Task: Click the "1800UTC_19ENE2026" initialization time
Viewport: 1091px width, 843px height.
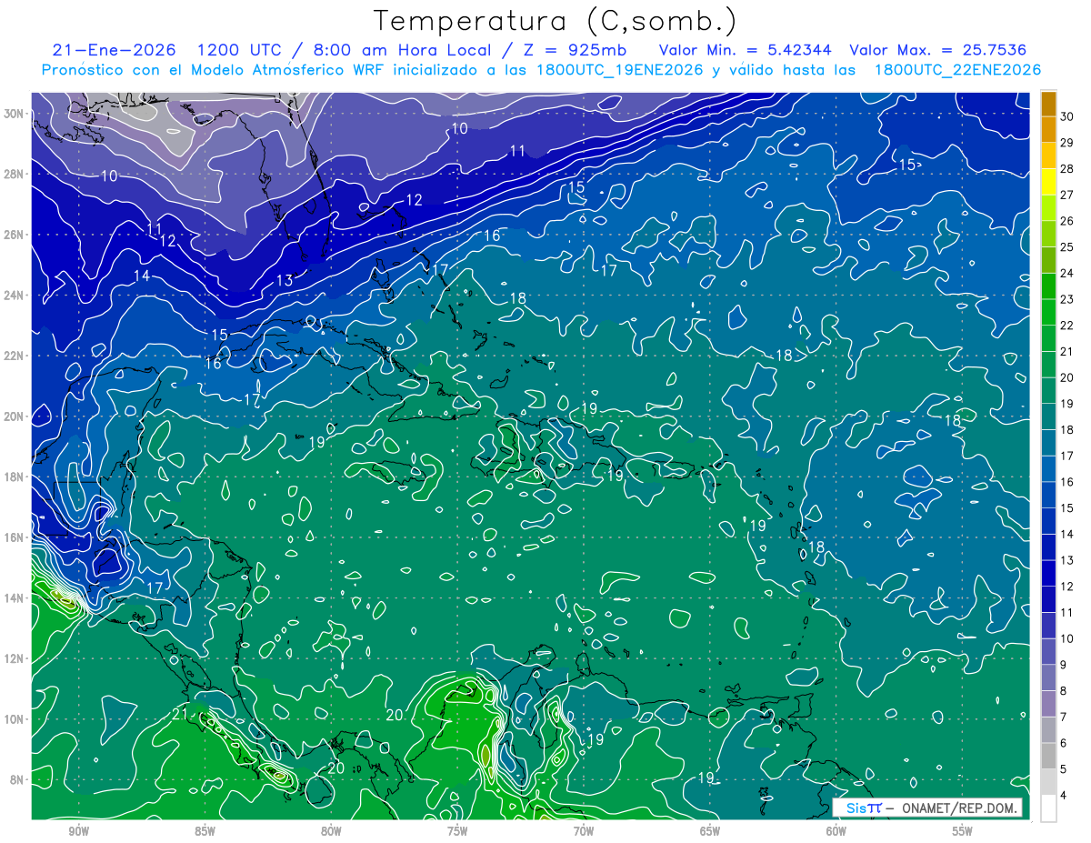Action: pos(616,70)
